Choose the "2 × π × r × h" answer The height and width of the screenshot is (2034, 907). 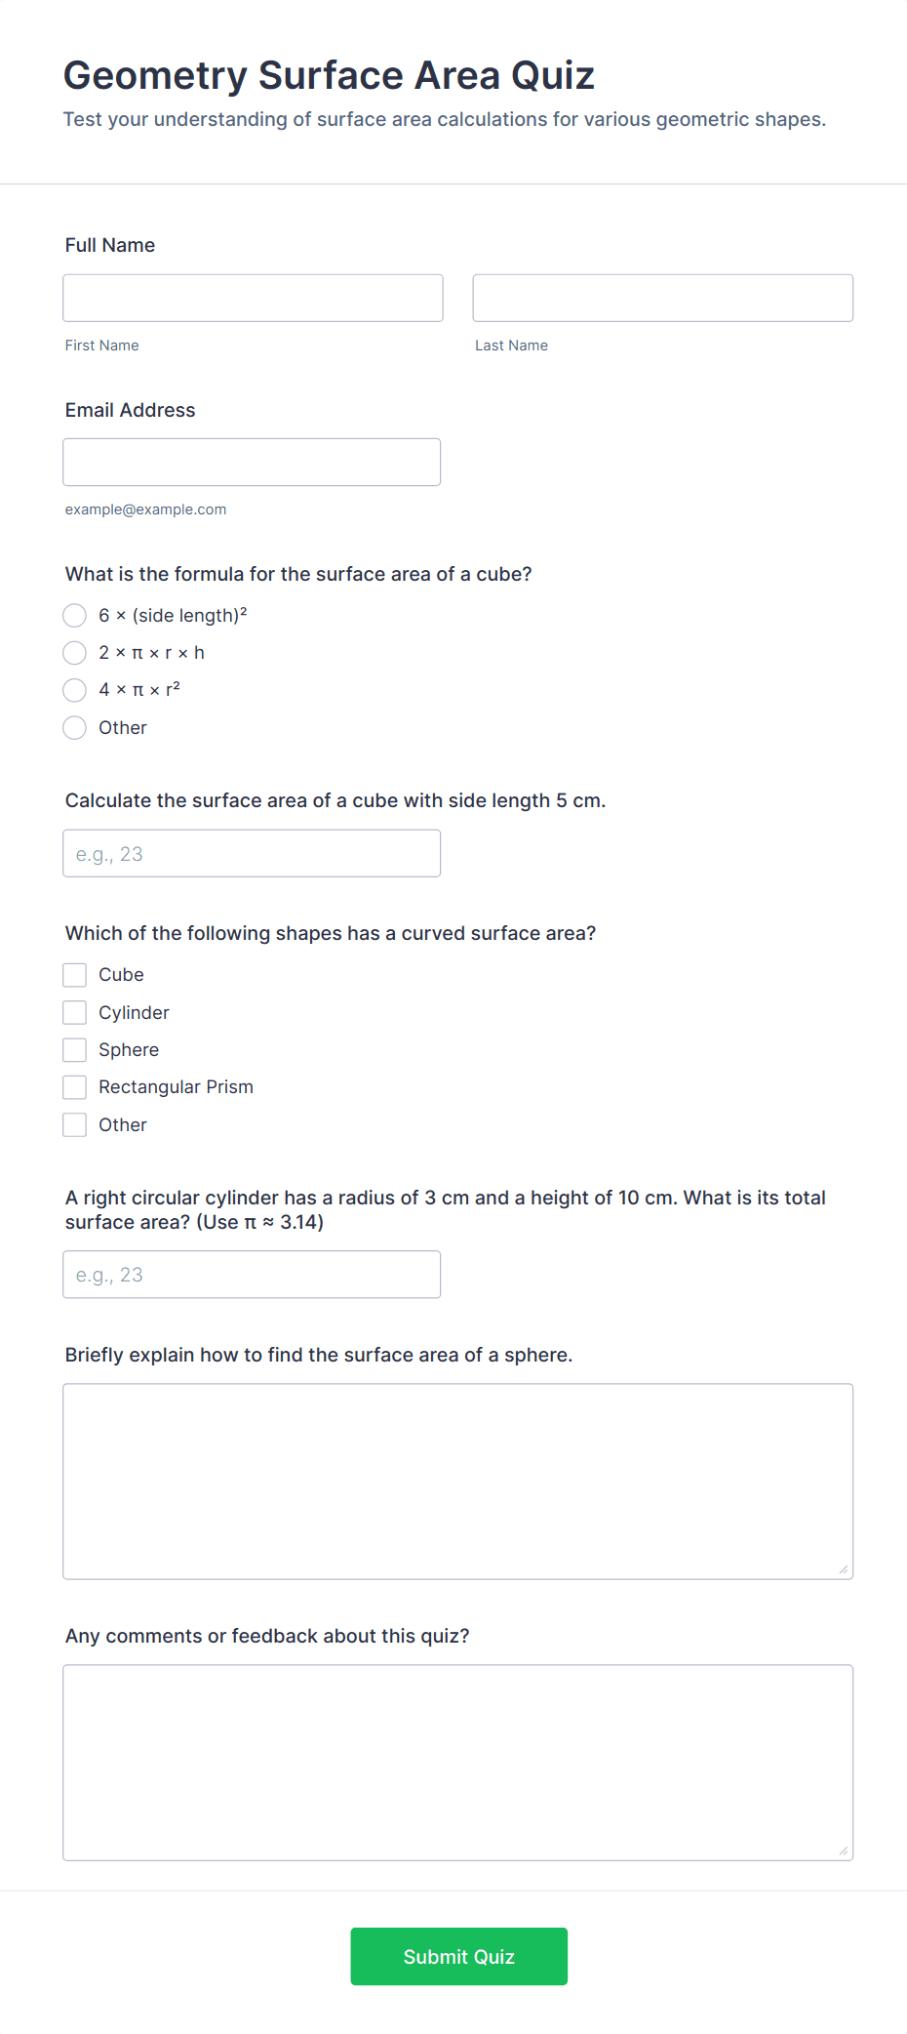(74, 652)
